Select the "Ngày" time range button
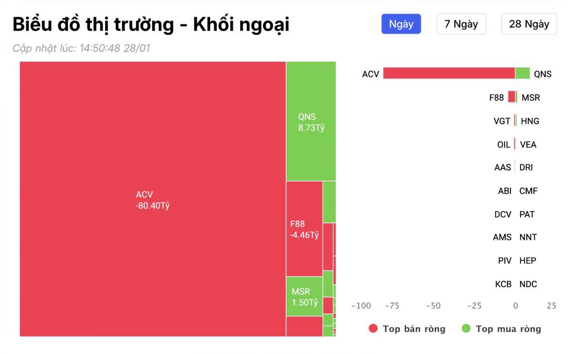573x354 pixels. [x=401, y=24]
